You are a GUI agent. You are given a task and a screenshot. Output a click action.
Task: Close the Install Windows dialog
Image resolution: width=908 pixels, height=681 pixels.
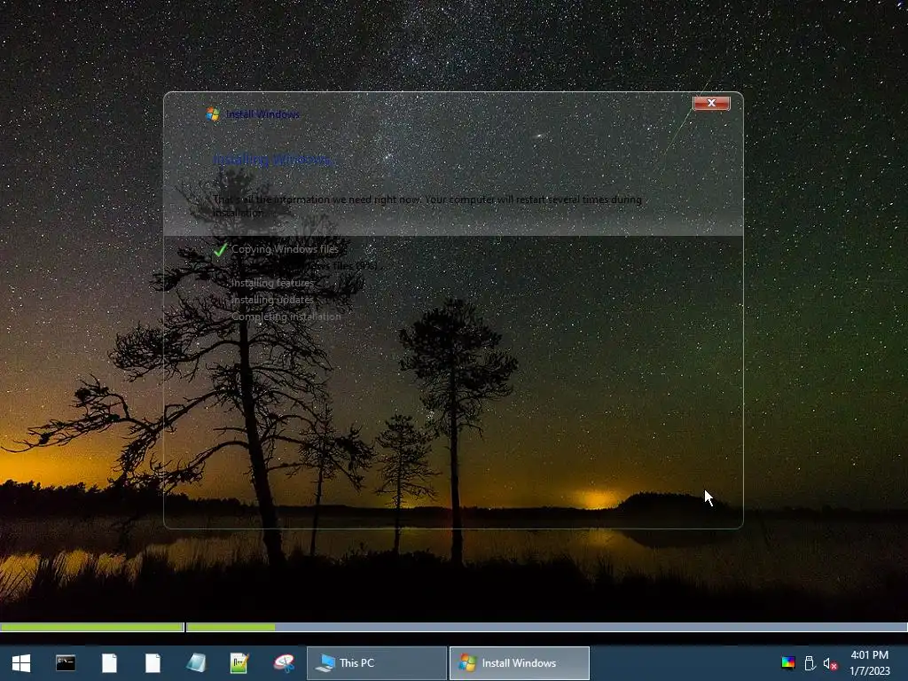(x=711, y=103)
